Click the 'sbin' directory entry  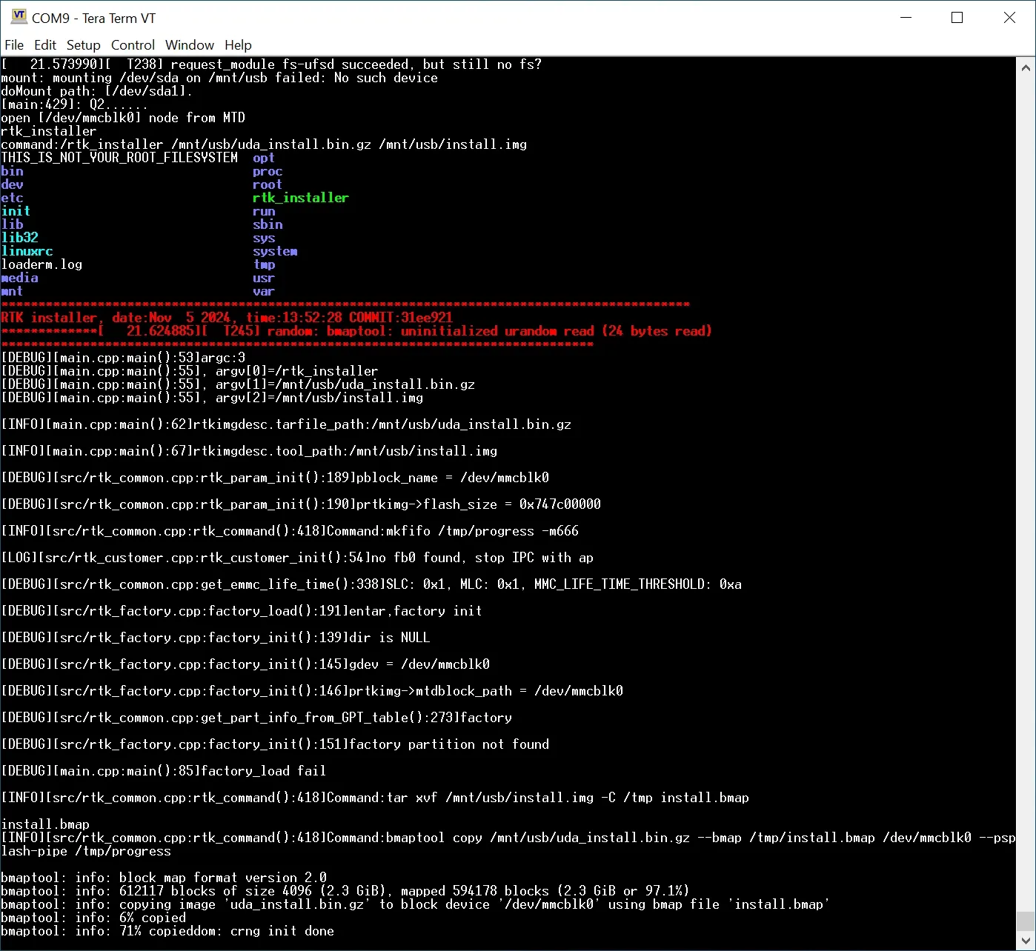[268, 224]
